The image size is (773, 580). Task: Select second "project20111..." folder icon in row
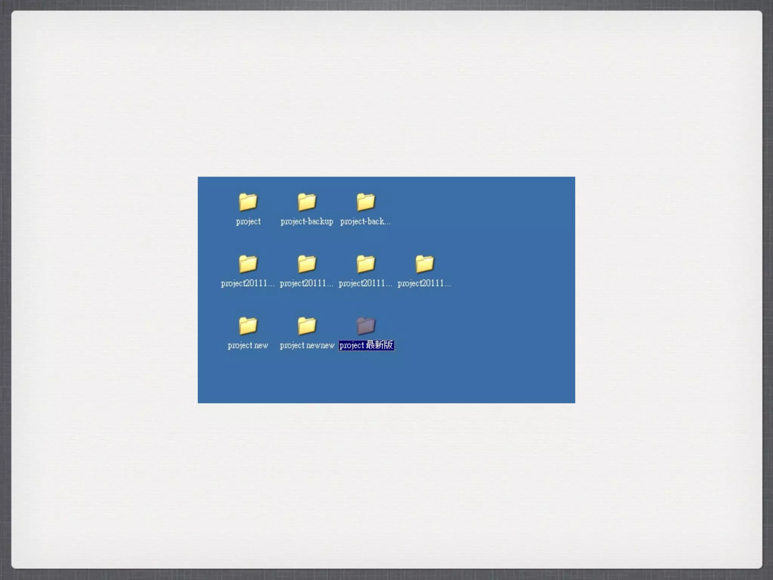pyautogui.click(x=306, y=264)
